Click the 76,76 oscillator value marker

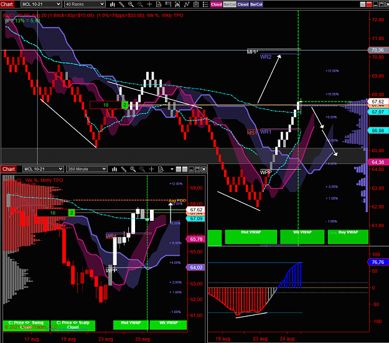378,262
